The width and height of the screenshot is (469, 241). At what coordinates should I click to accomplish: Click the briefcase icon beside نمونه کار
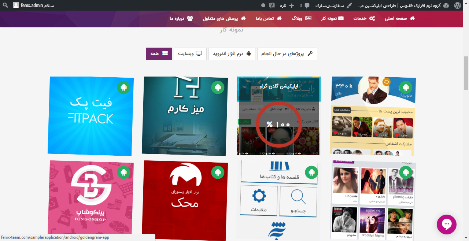click(341, 18)
